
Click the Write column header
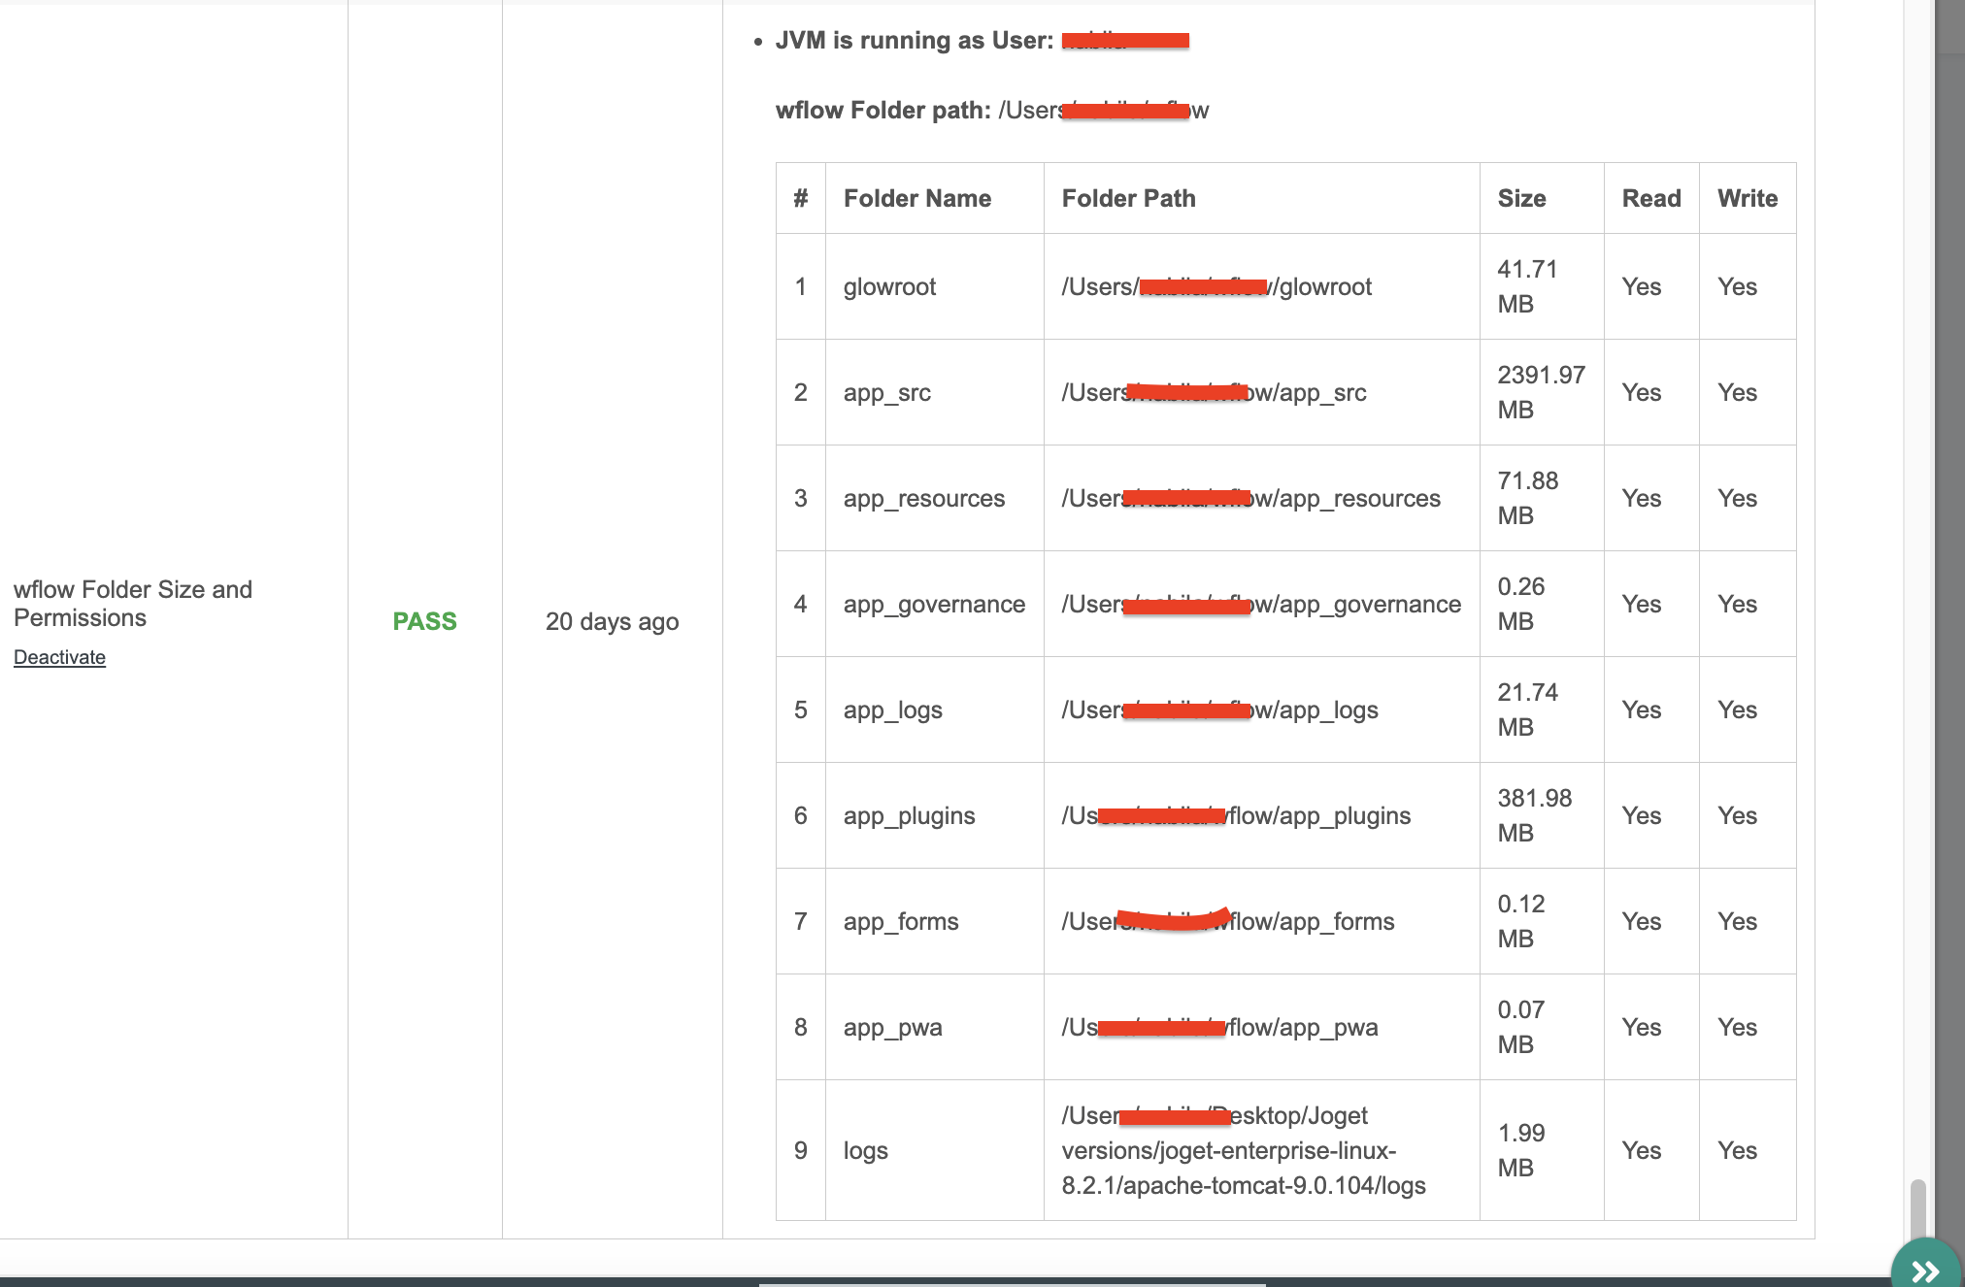tap(1747, 198)
